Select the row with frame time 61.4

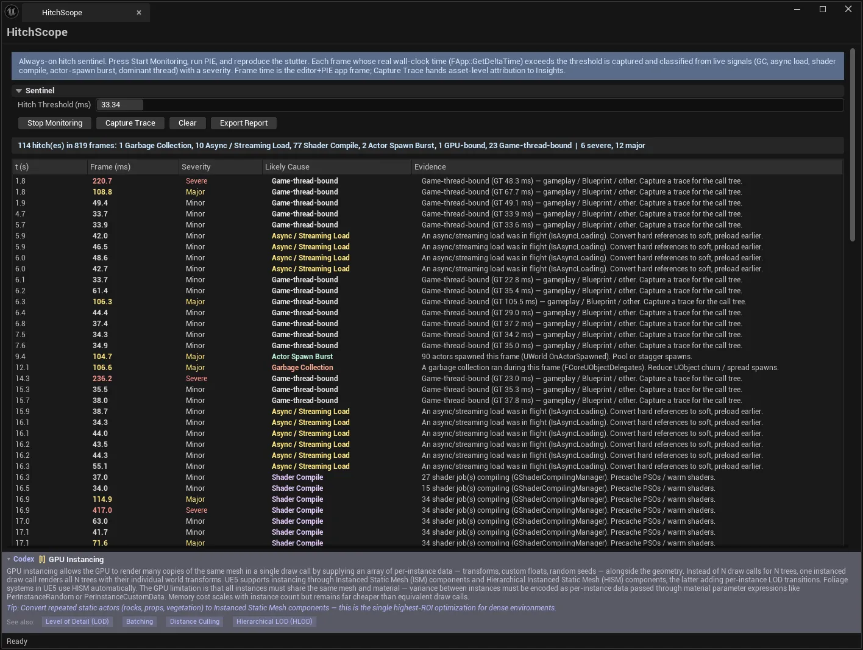coord(427,291)
